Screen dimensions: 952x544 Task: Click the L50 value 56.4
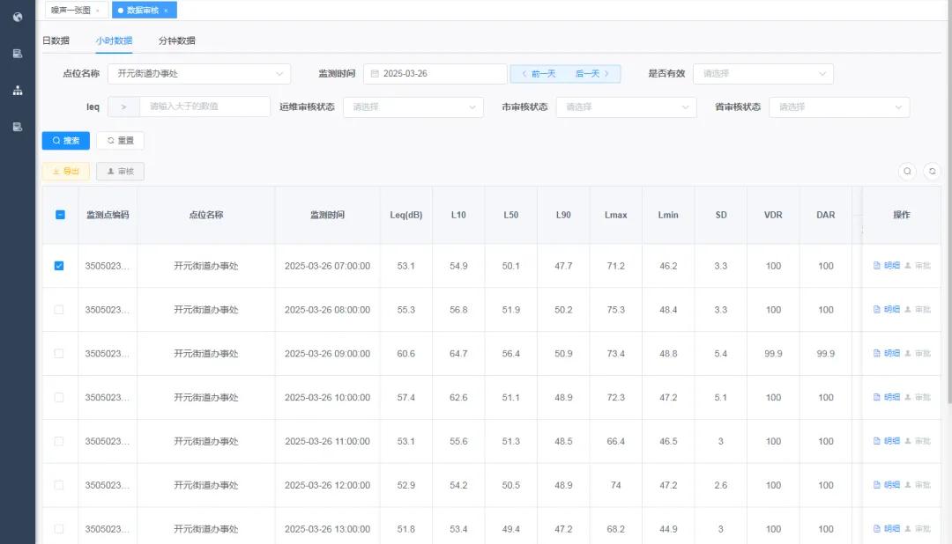click(510, 353)
